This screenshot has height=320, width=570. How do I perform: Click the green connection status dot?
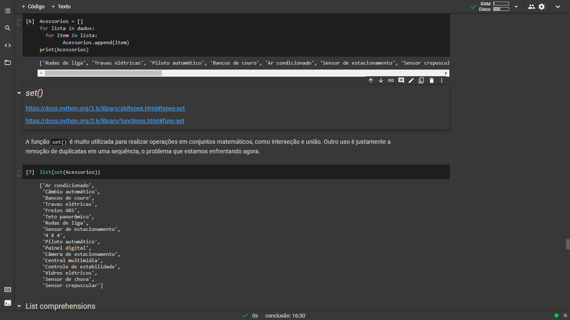pyautogui.click(x=556, y=315)
